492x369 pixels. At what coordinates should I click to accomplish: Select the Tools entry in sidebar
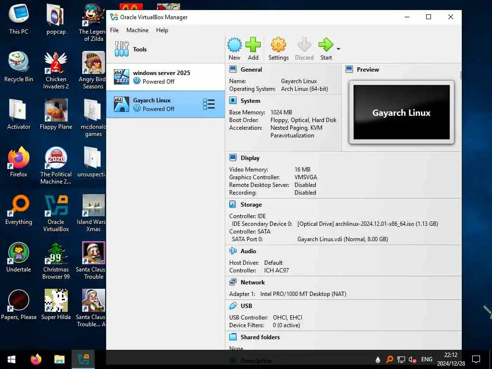tap(165, 49)
